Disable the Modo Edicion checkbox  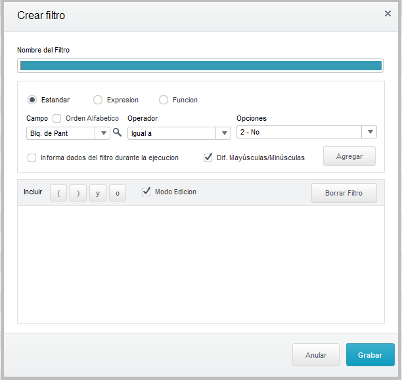146,192
